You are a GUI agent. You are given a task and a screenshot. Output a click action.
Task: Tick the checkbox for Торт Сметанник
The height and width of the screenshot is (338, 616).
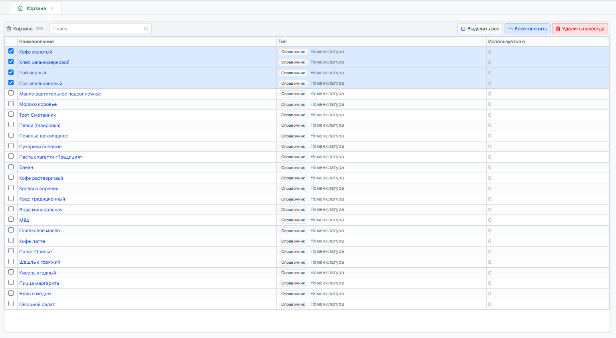tap(11, 114)
